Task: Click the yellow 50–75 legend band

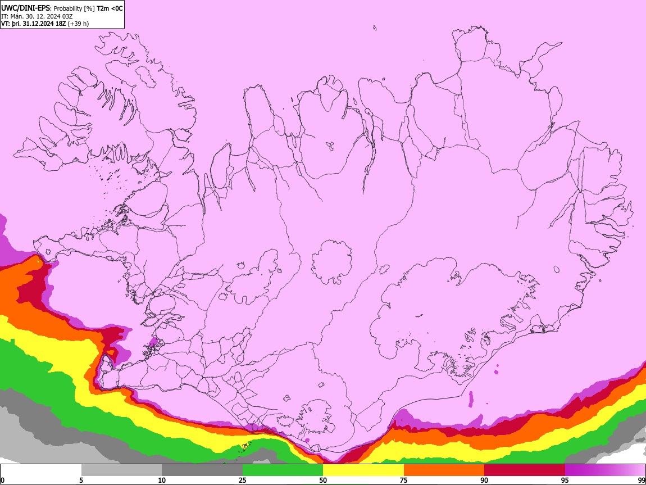Action: coord(363,470)
